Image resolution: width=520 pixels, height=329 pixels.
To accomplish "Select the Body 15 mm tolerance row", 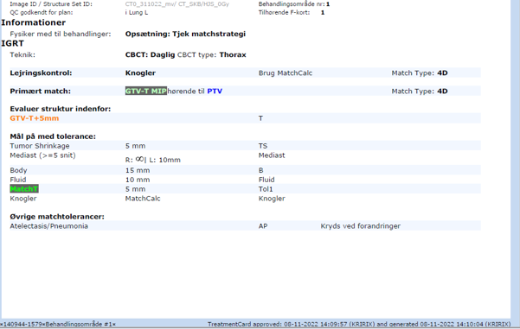I will pos(245,170).
